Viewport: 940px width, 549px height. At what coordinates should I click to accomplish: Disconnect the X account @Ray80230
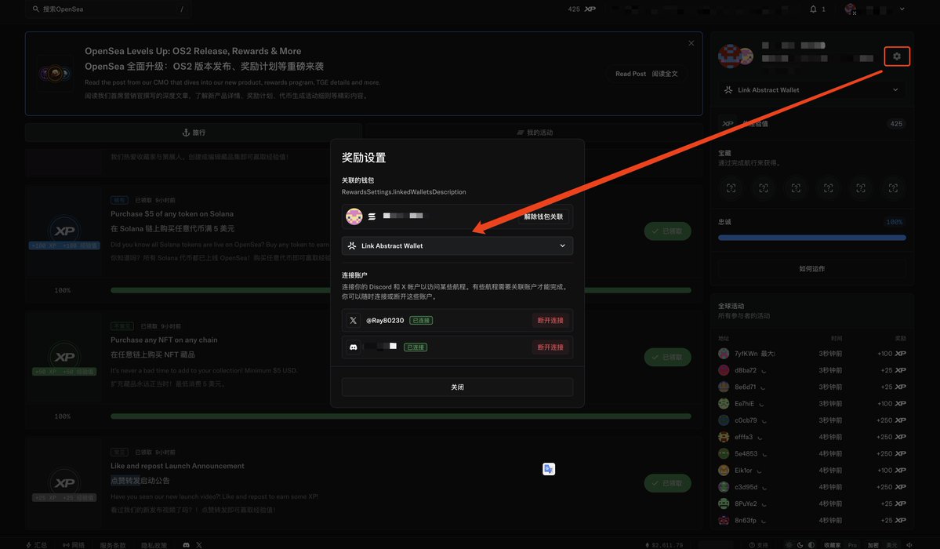tap(550, 321)
